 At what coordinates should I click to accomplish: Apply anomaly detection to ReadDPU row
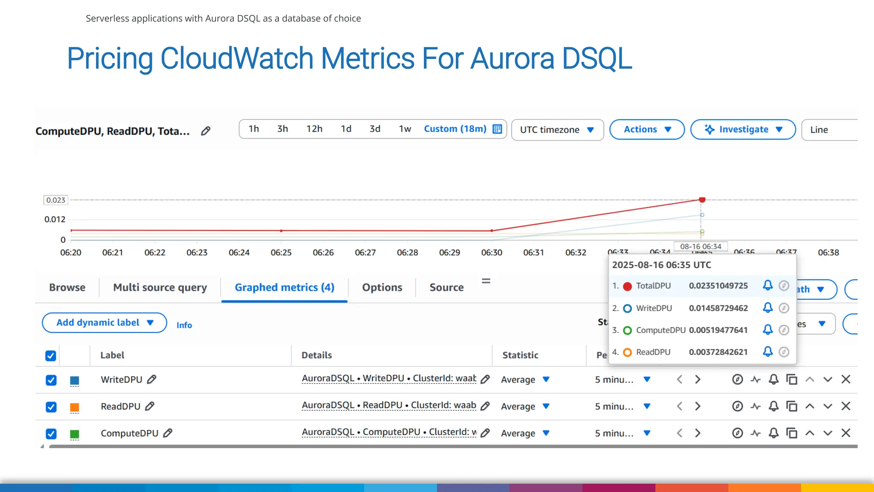coord(756,406)
